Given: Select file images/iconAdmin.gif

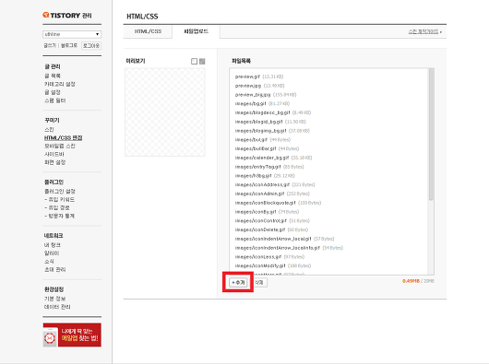Looking at the screenshot, I should [x=272, y=194].
